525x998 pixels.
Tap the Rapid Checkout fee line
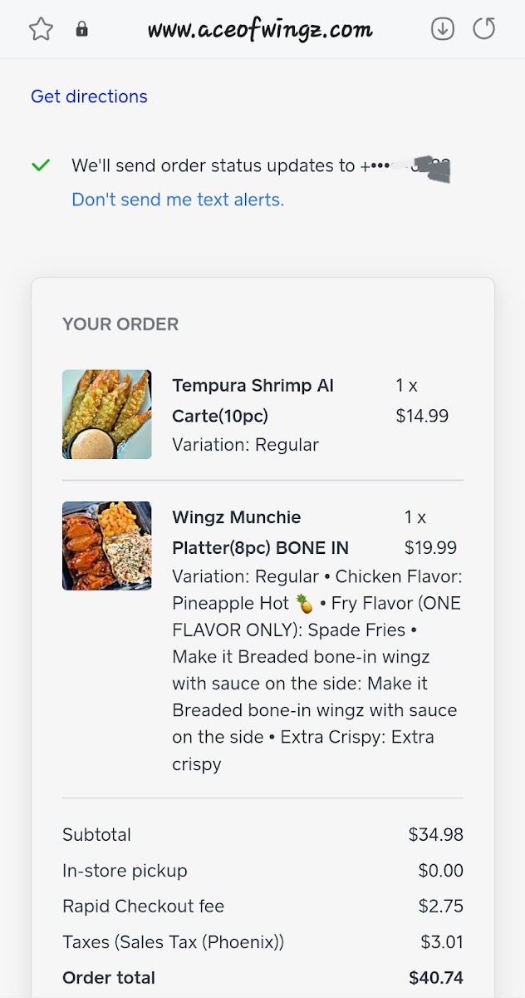click(262, 906)
